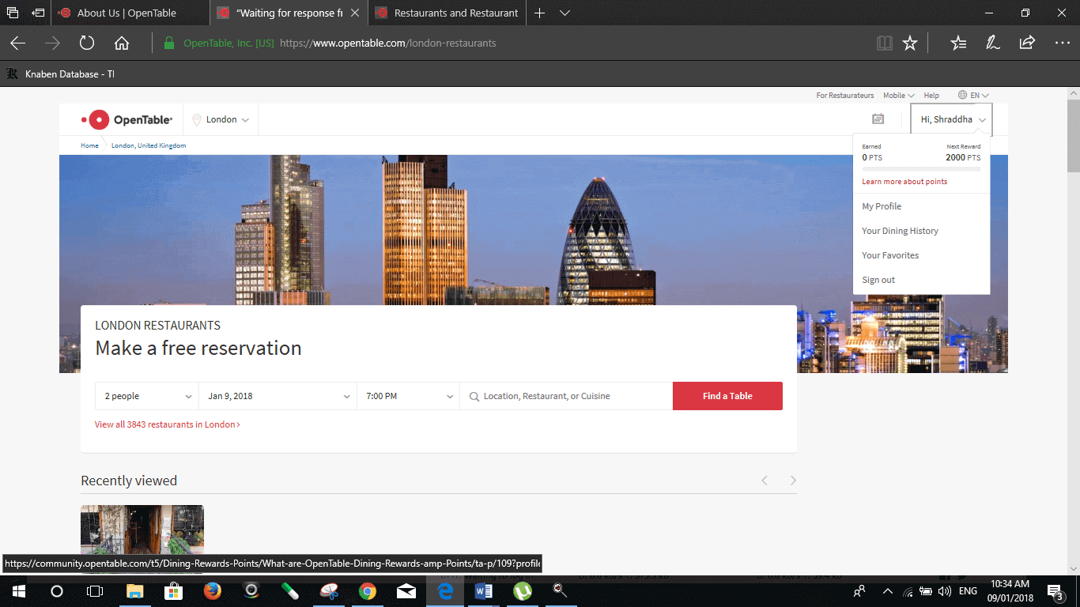Switch to Restaurants and Restaurant tab
1080x607 pixels.
point(448,13)
